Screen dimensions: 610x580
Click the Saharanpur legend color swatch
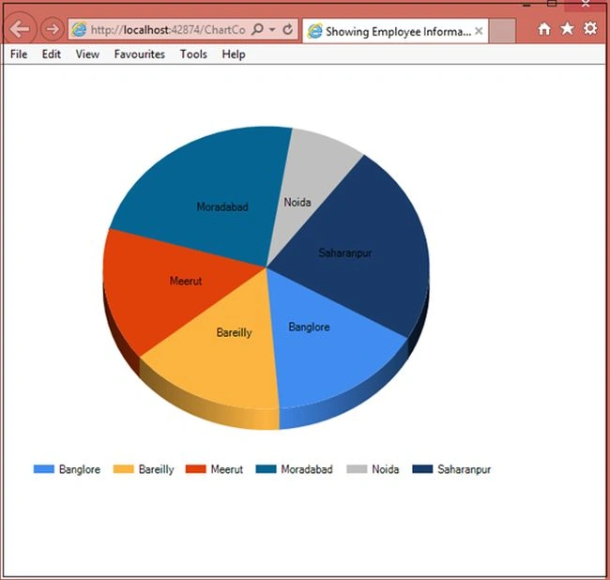422,469
